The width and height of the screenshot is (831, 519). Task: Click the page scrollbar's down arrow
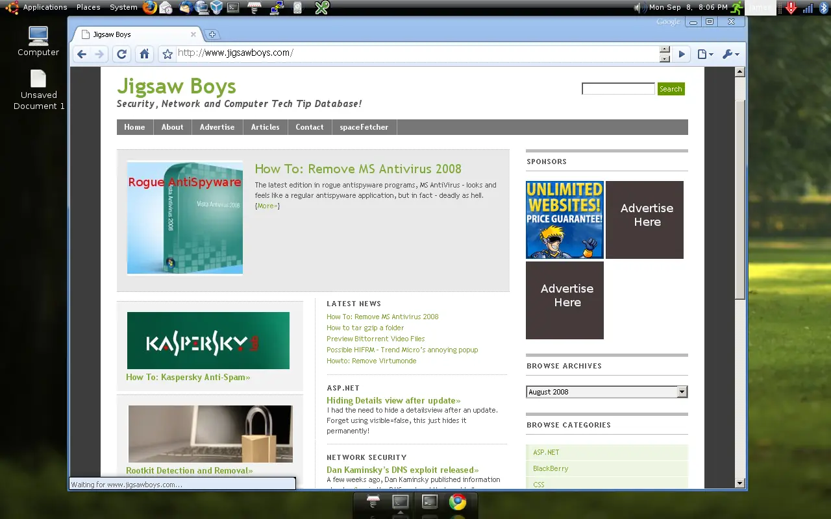pyautogui.click(x=740, y=483)
